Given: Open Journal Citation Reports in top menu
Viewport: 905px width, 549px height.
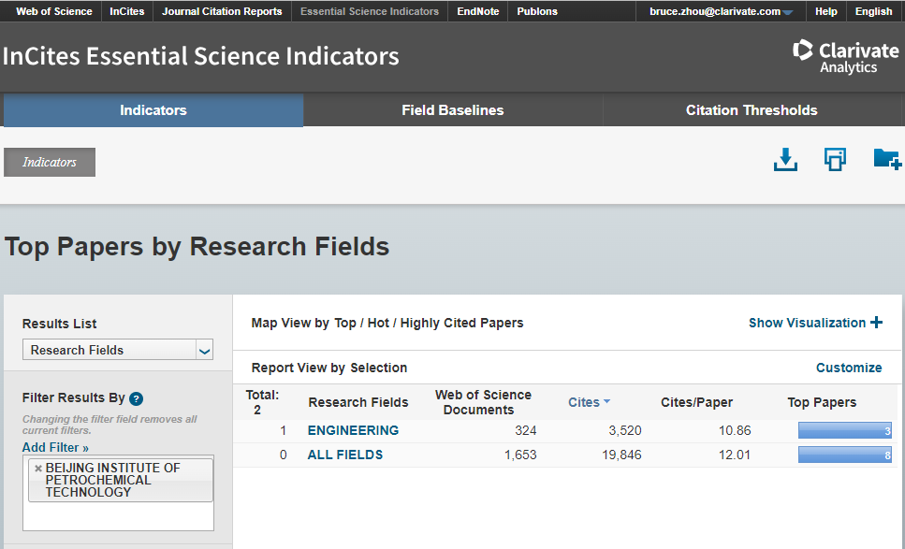Looking at the screenshot, I should pyautogui.click(x=222, y=11).
